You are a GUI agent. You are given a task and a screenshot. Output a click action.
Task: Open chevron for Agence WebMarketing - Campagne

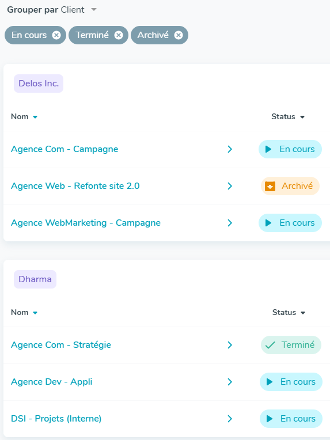coord(230,223)
